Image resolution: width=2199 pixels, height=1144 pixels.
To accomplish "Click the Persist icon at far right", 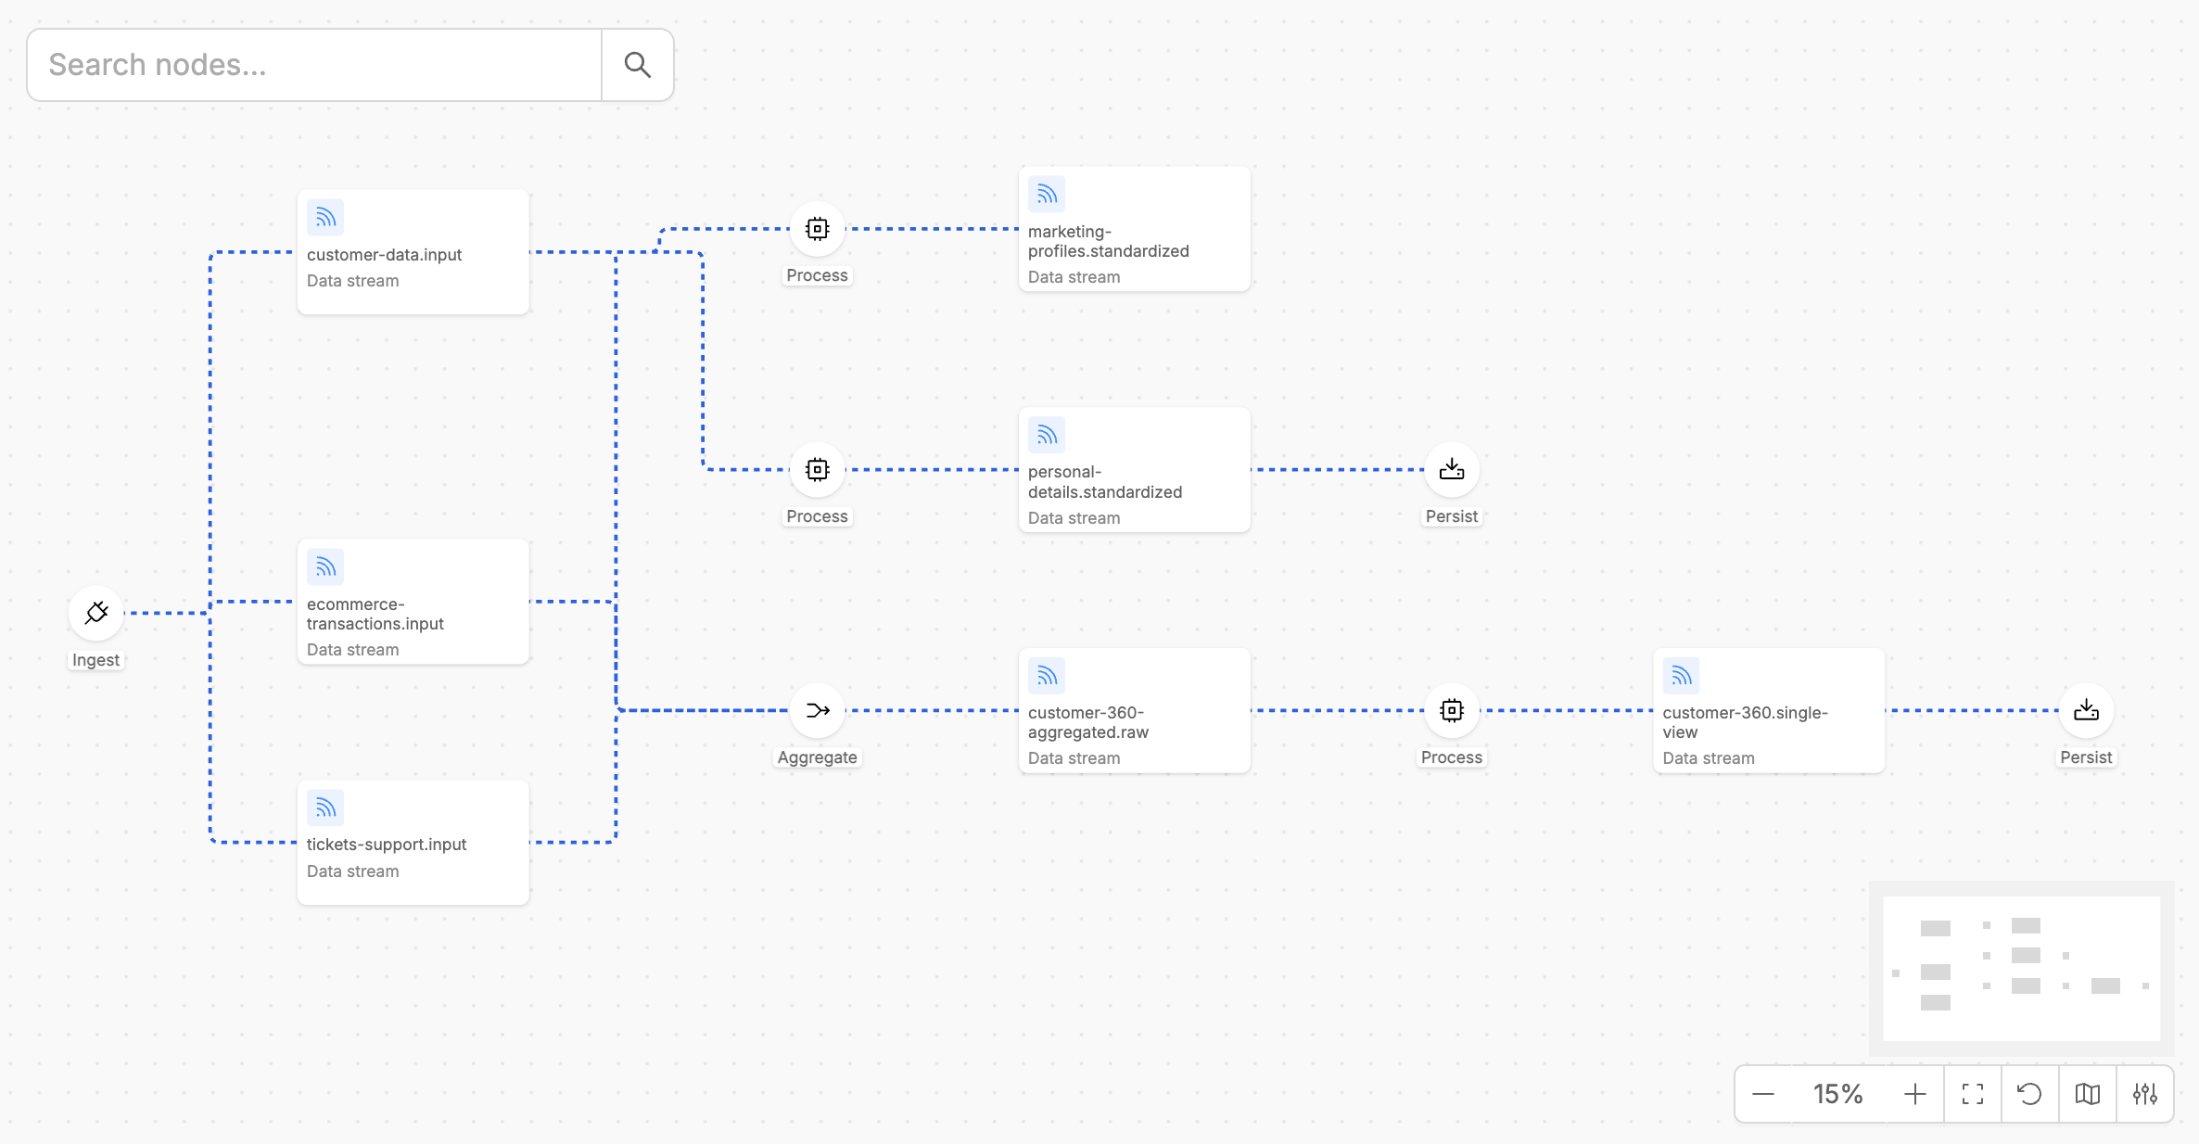I will pyautogui.click(x=2087, y=710).
